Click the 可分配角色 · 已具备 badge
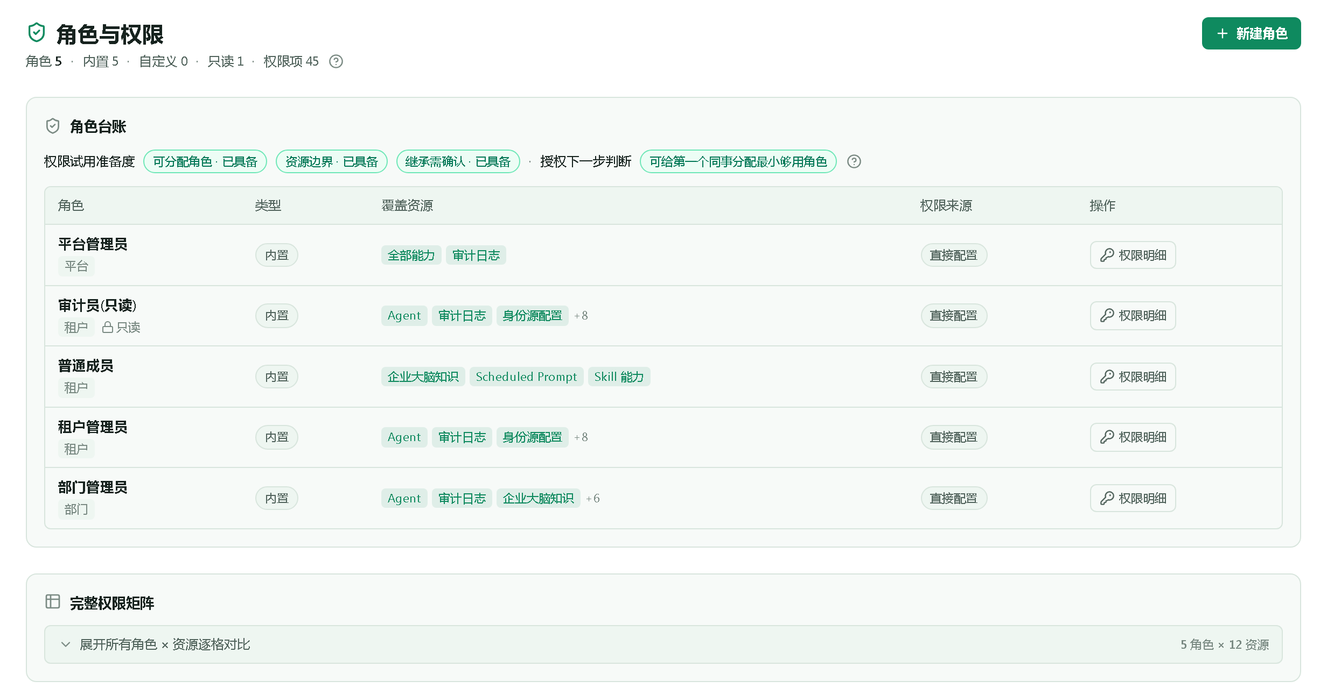This screenshot has height=695, width=1327. pyautogui.click(x=205, y=161)
